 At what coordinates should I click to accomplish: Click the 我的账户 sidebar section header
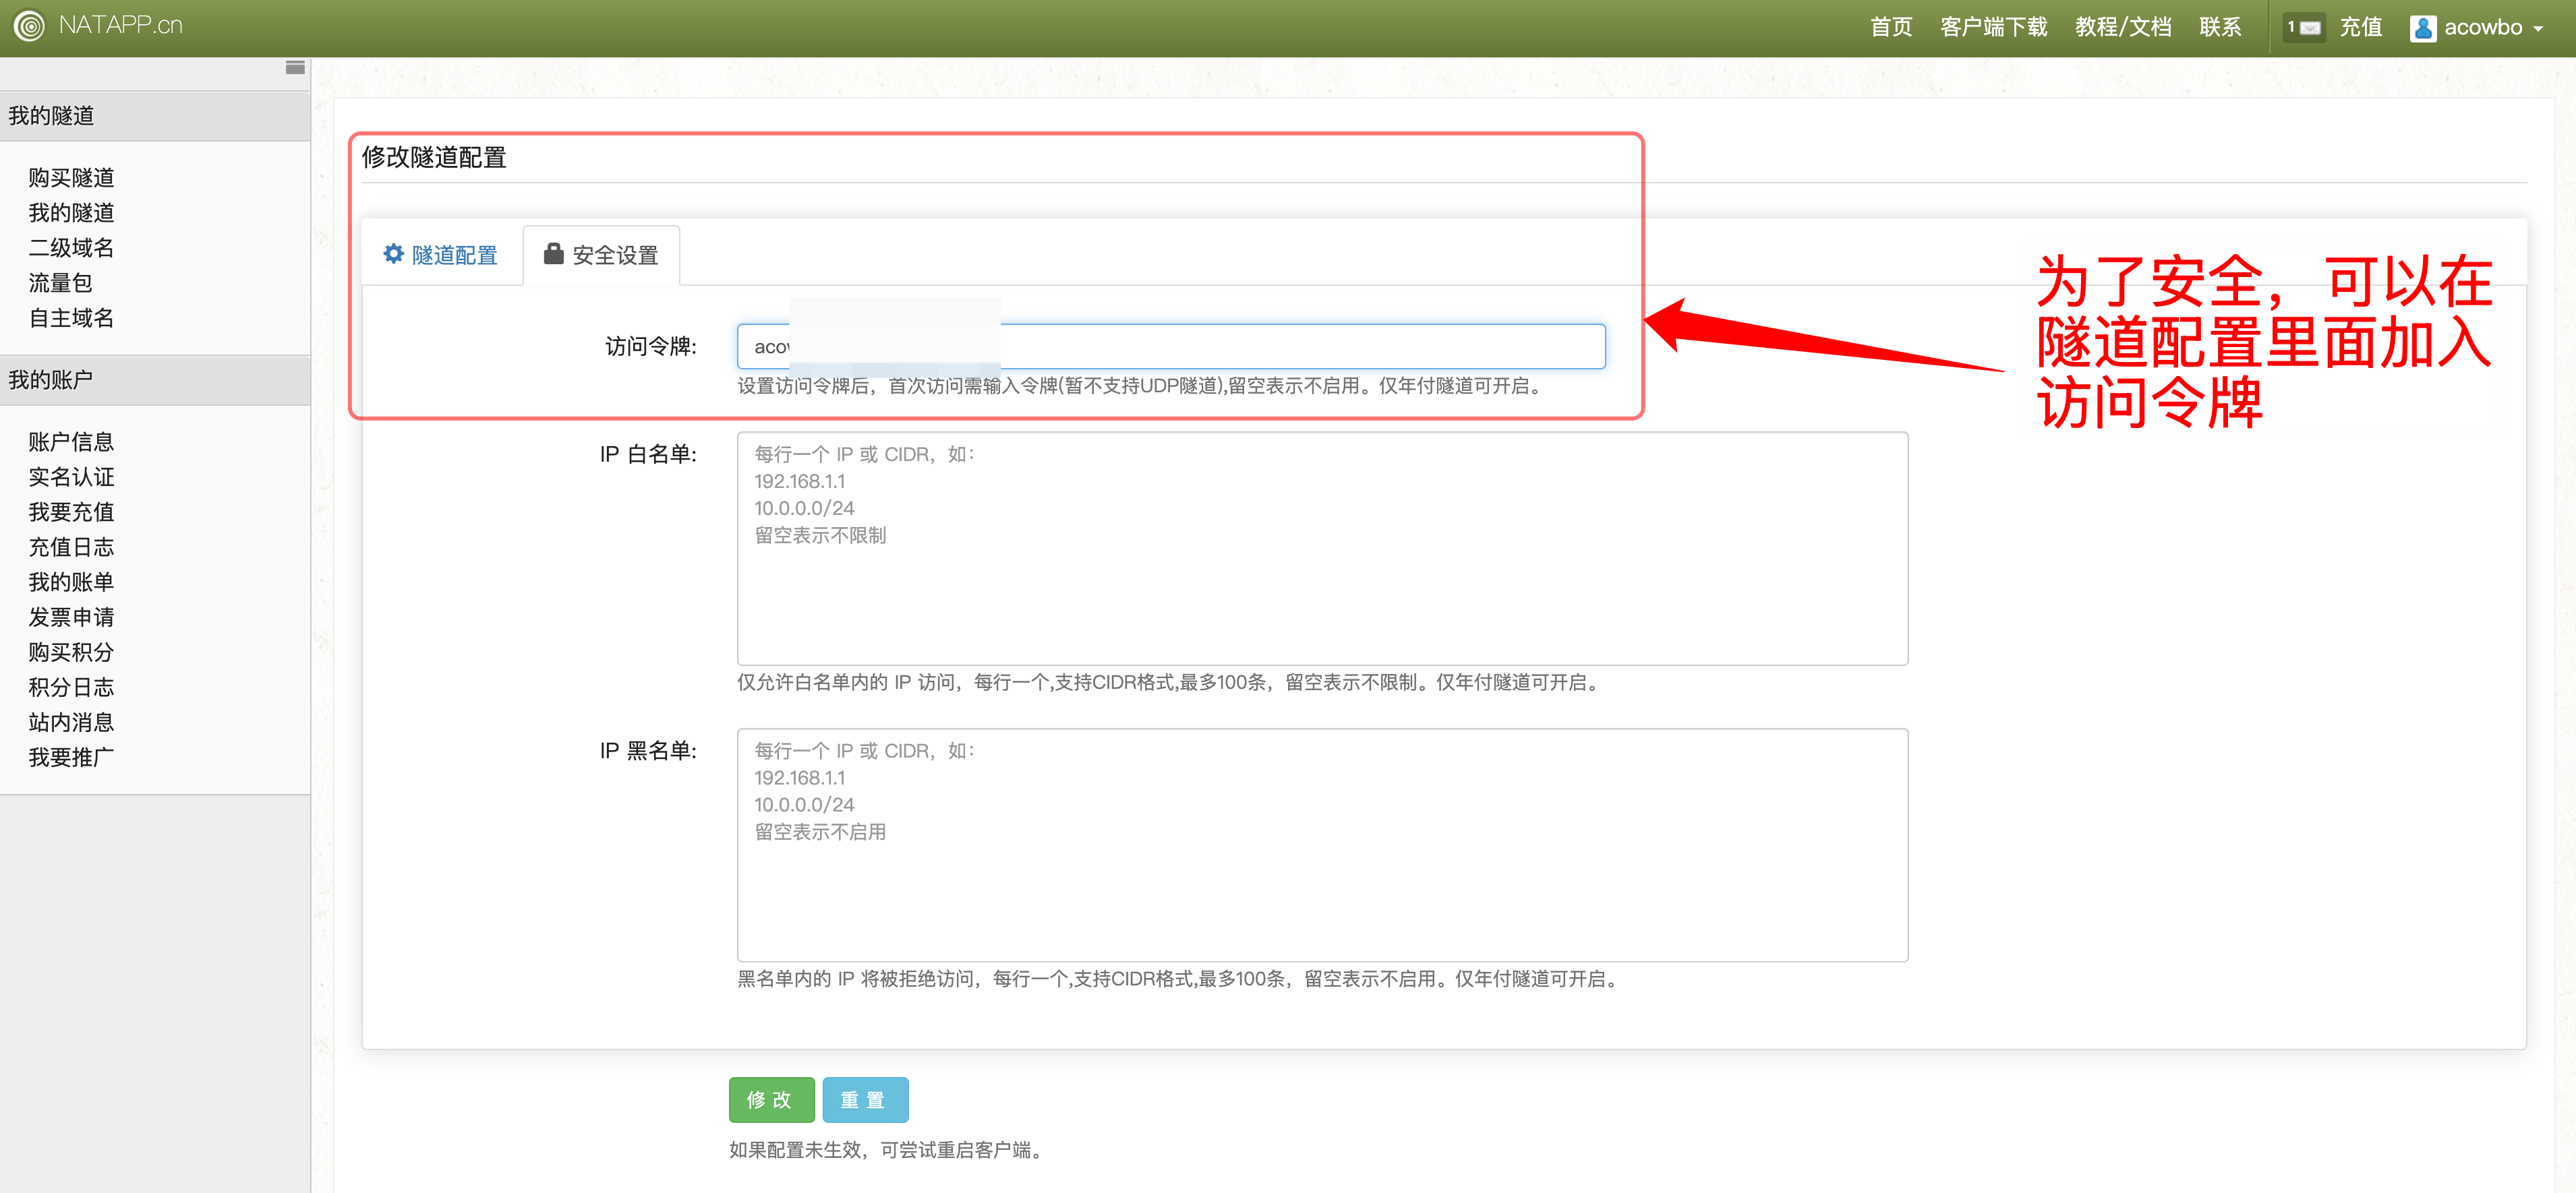155,379
